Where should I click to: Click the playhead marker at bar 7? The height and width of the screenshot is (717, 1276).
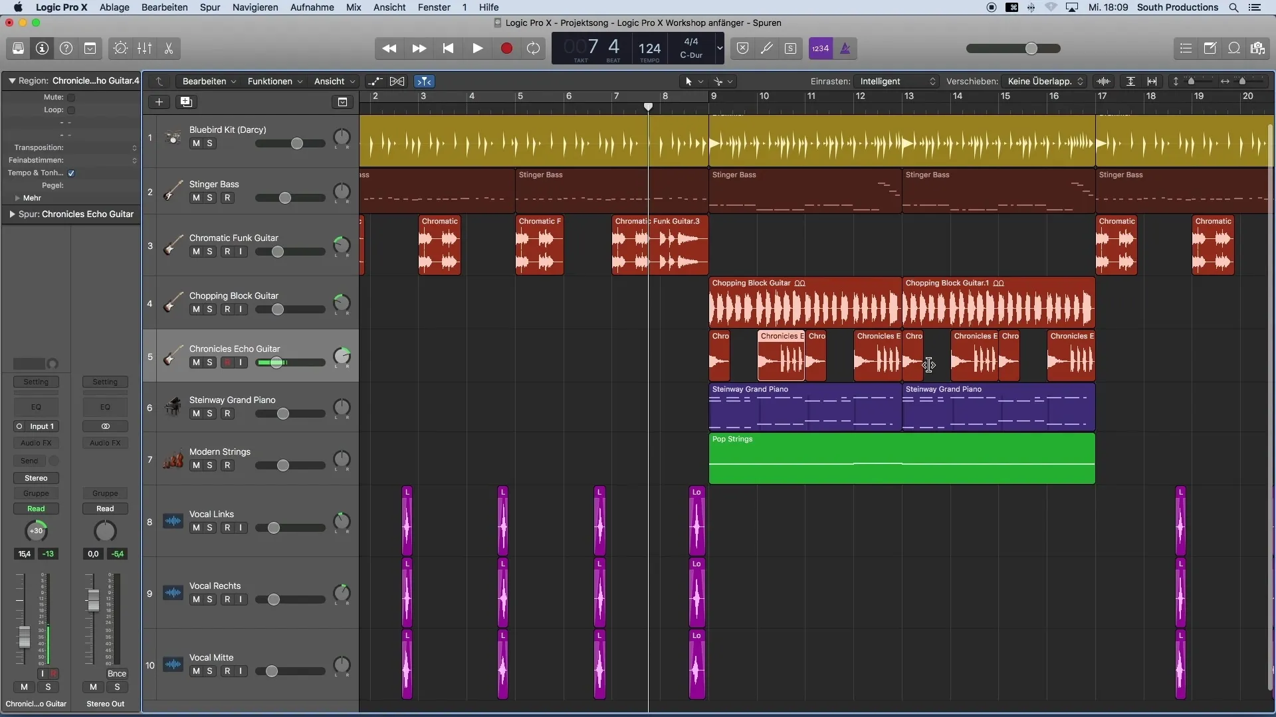click(x=648, y=107)
